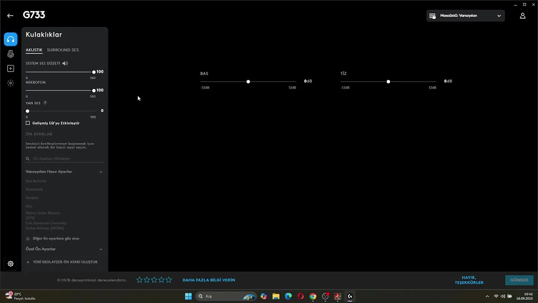Open the headphones section in sidebar

point(11,39)
